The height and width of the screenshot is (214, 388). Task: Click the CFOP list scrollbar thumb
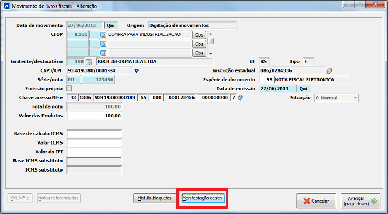[x=211, y=41]
